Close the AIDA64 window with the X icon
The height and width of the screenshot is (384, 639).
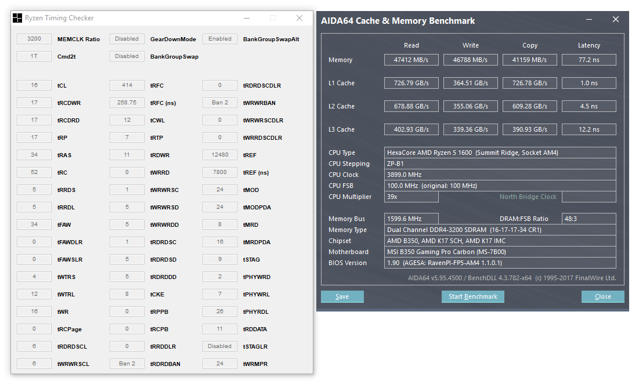(616, 20)
